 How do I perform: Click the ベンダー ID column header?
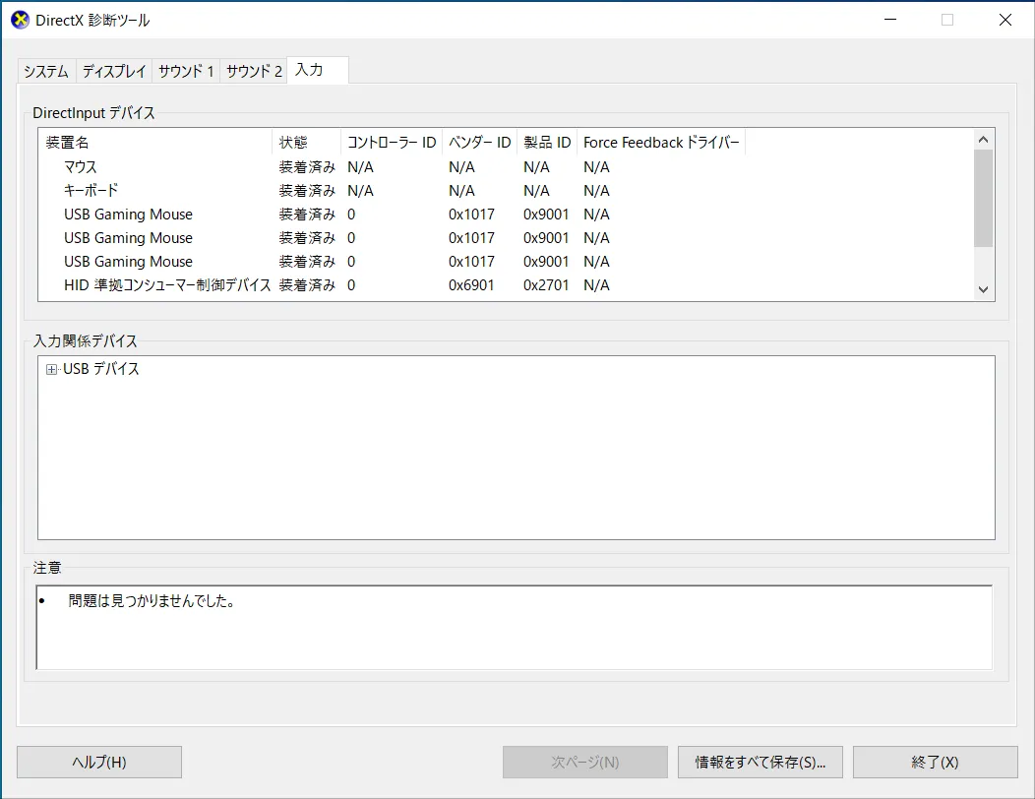click(480, 142)
